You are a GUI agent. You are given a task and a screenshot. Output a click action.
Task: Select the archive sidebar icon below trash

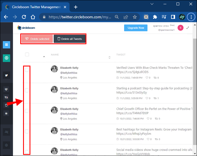click(6, 113)
